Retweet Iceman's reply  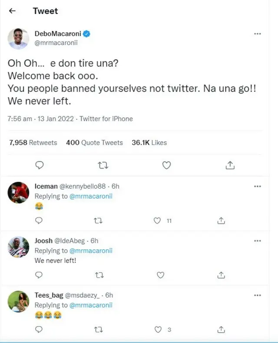pyautogui.click(x=98, y=221)
